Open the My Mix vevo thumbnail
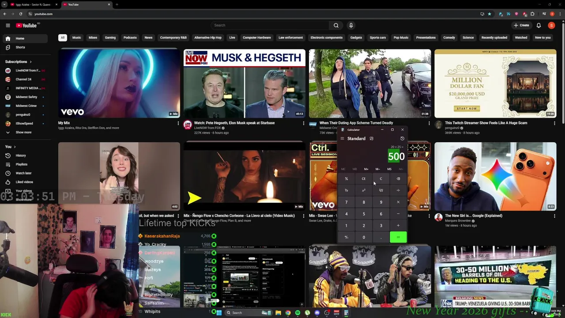The image size is (565, 318). (119, 83)
